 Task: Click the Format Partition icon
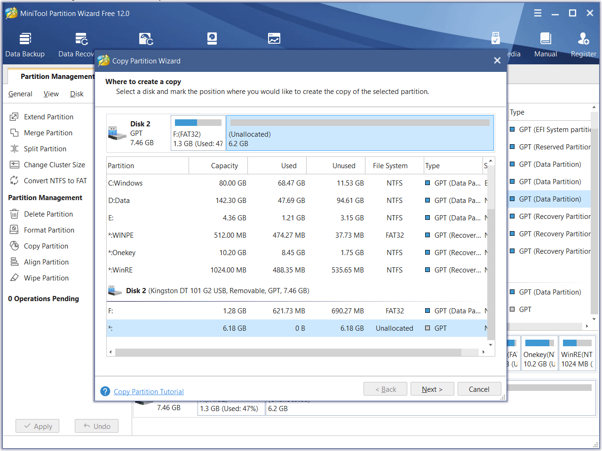tap(15, 230)
